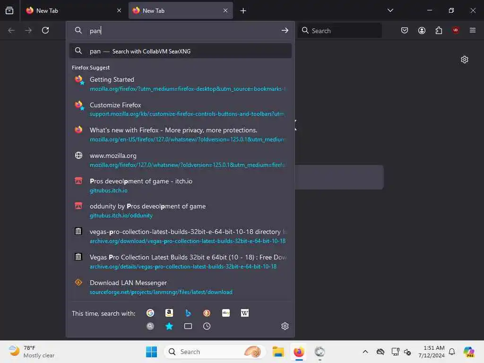
Task: Open the Download LAN Messenger suggestion
Action: 180,287
